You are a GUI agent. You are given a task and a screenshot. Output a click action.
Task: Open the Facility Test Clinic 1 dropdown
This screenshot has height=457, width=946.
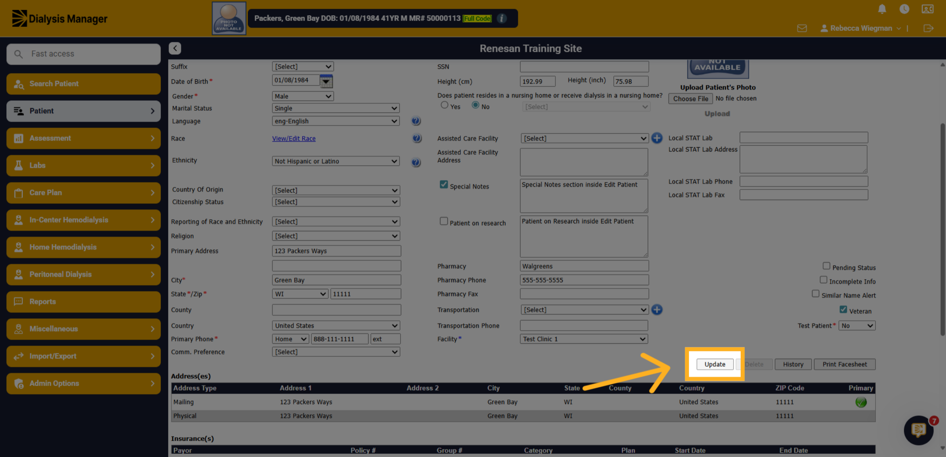click(584, 339)
